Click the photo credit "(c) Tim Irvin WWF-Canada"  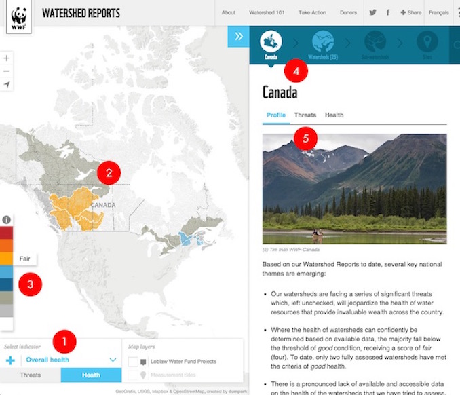coord(291,250)
